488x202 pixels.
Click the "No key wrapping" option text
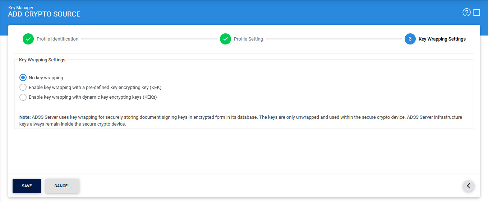pos(46,77)
